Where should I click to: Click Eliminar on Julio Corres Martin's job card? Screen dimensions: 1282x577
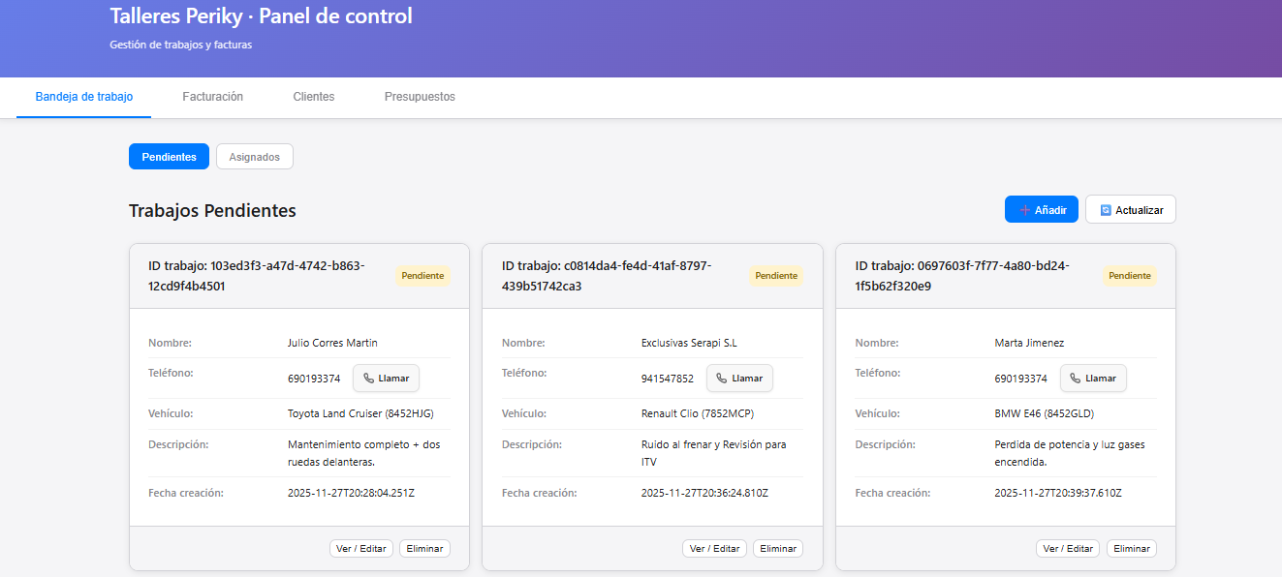click(x=424, y=548)
